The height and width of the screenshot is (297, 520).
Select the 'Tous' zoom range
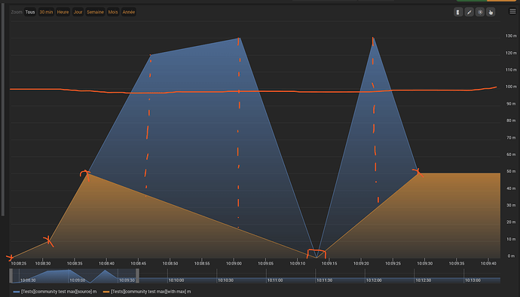click(x=30, y=12)
